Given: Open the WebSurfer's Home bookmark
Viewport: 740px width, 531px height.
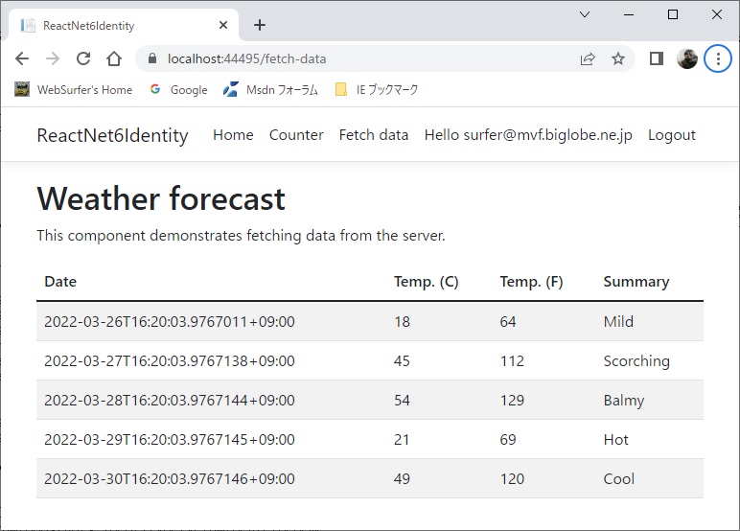Looking at the screenshot, I should pyautogui.click(x=73, y=90).
